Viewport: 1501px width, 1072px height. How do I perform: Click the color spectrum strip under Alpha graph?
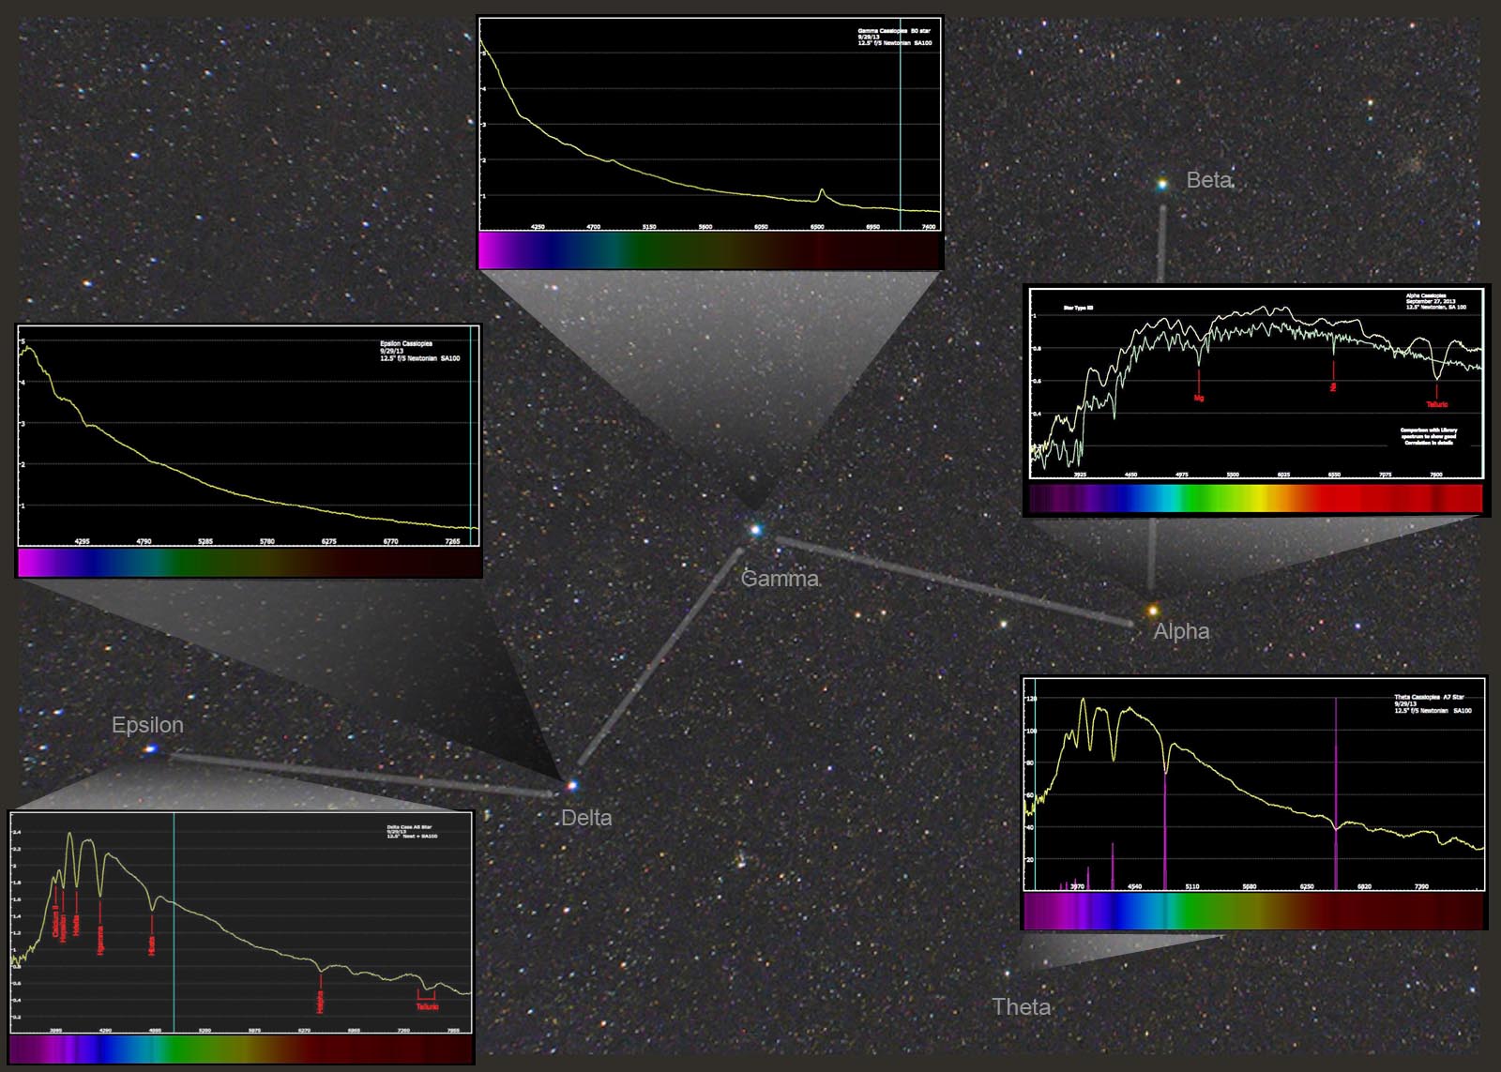1255,498
